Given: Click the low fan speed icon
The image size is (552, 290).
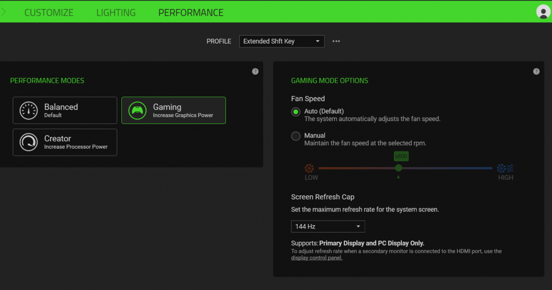Looking at the screenshot, I should click(309, 168).
